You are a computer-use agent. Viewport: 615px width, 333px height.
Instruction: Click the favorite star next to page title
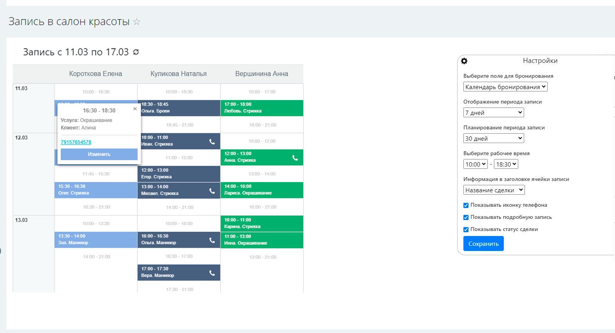point(137,21)
